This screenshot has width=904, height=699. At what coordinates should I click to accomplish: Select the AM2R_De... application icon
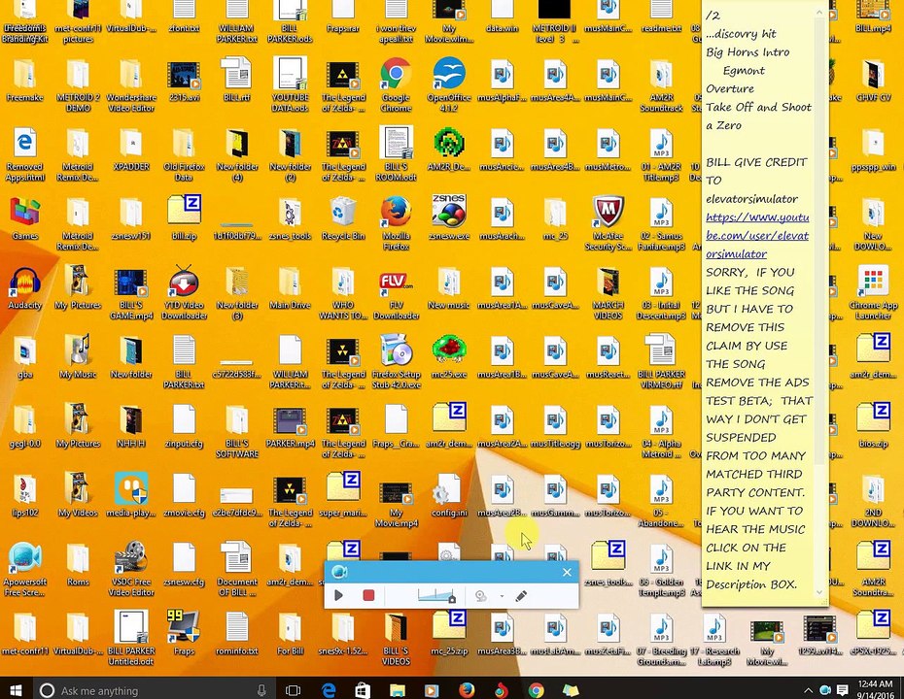coord(448,149)
